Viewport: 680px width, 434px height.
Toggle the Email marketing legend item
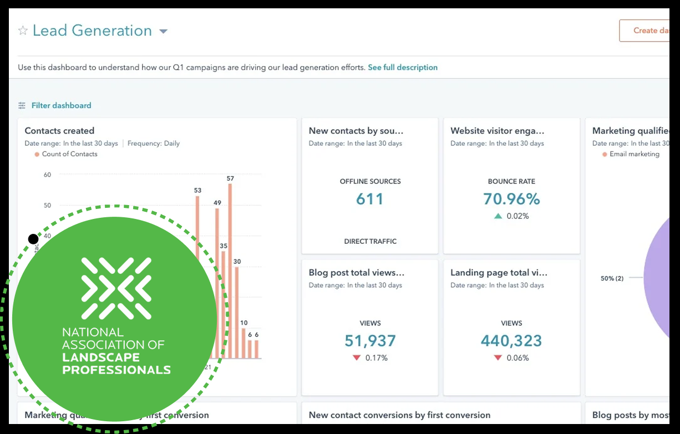(x=631, y=154)
